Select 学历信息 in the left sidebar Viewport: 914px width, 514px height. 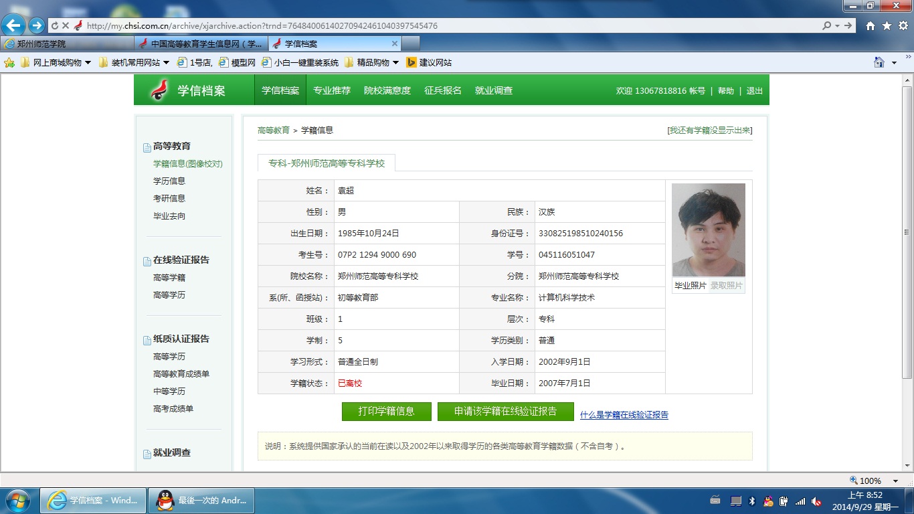(169, 181)
